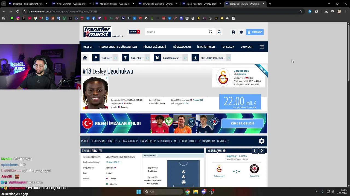
Task: Select the HABERLER tab
Action: coord(195,141)
